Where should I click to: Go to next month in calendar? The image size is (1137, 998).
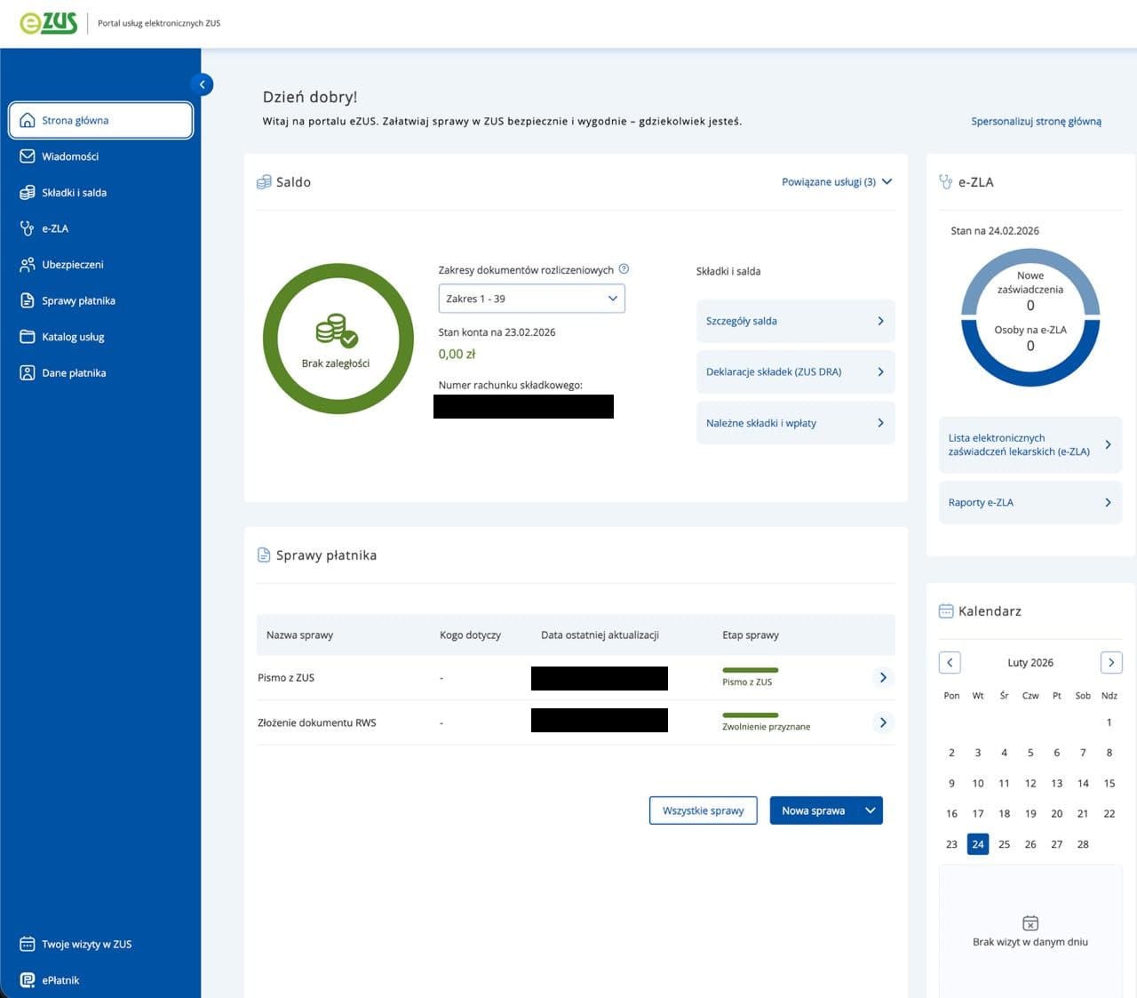point(1111,662)
